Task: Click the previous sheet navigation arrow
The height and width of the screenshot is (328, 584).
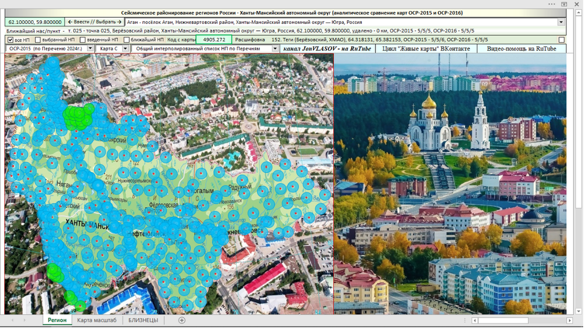Action: click(12, 320)
